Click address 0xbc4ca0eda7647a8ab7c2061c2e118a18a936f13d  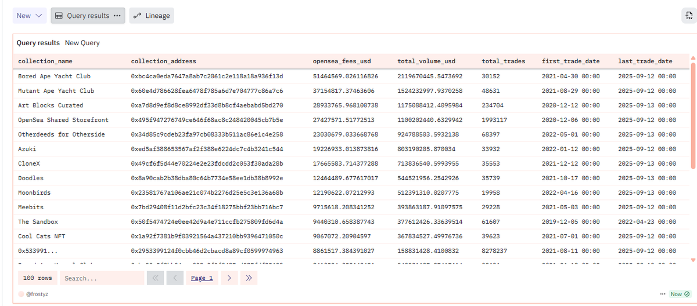(207, 76)
